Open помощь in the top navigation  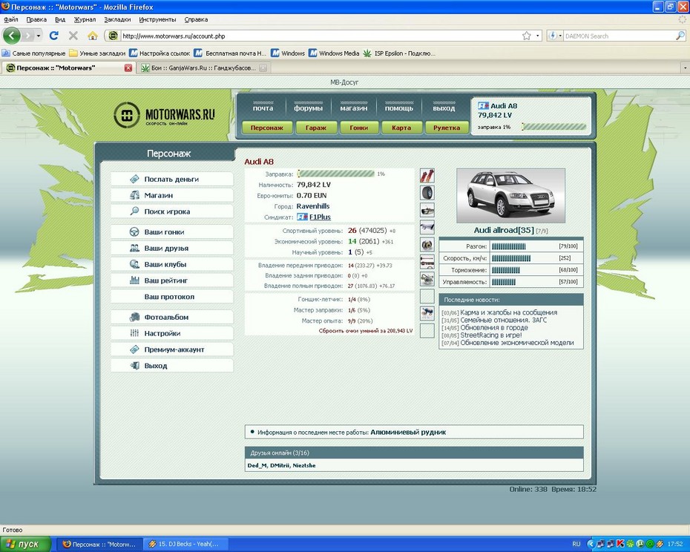pos(399,108)
